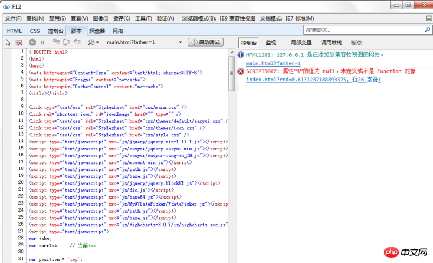The image size is (433, 263).
Task: Open the 浏览器模式(B): IE9 兼容性视图 menu
Action: [x=219, y=18]
